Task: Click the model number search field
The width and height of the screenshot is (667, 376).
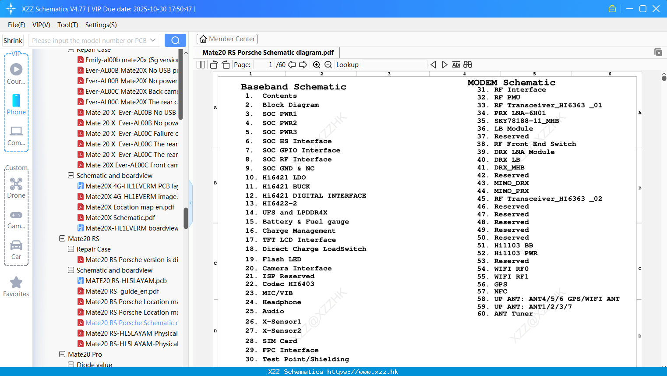Action: 90,40
